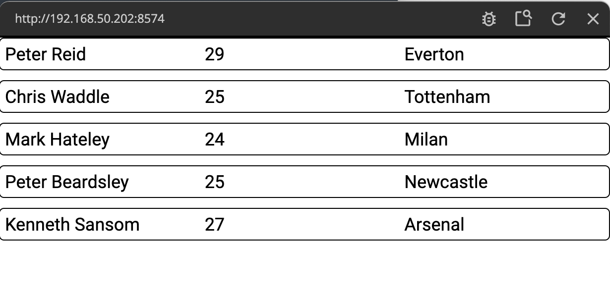Click Chris Waddle's age value
Viewport: 610px width, 292px height.
(214, 97)
